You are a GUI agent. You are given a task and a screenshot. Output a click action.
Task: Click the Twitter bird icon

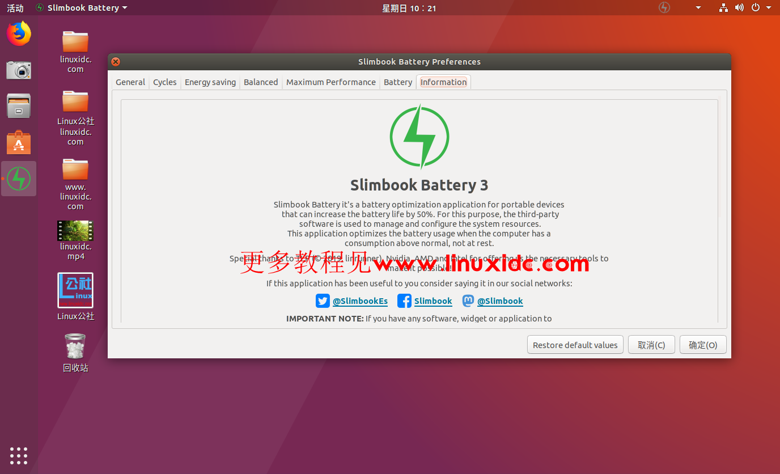(323, 301)
